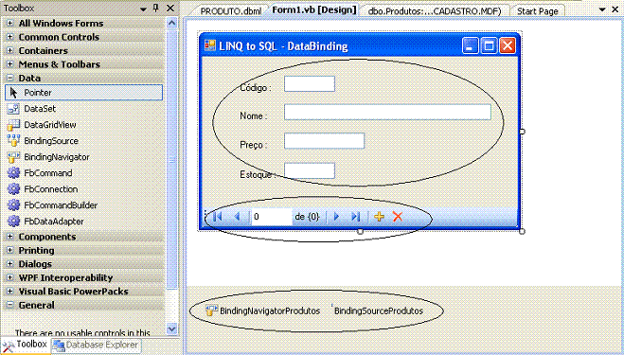Image resolution: width=624 pixels, height=355 pixels.
Task: Select the Pointer tool in Toolbox
Action: click(x=83, y=93)
